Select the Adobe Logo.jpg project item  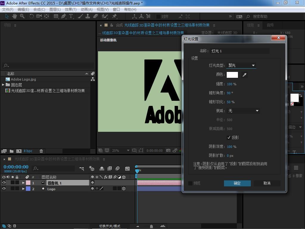tap(23, 79)
